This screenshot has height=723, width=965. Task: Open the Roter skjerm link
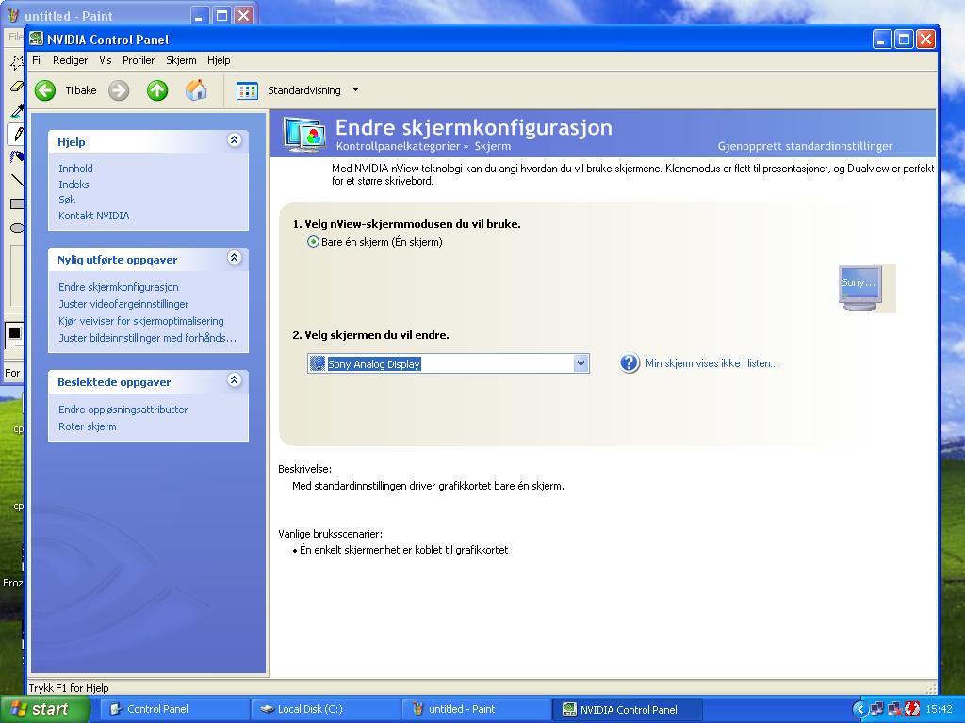click(88, 426)
